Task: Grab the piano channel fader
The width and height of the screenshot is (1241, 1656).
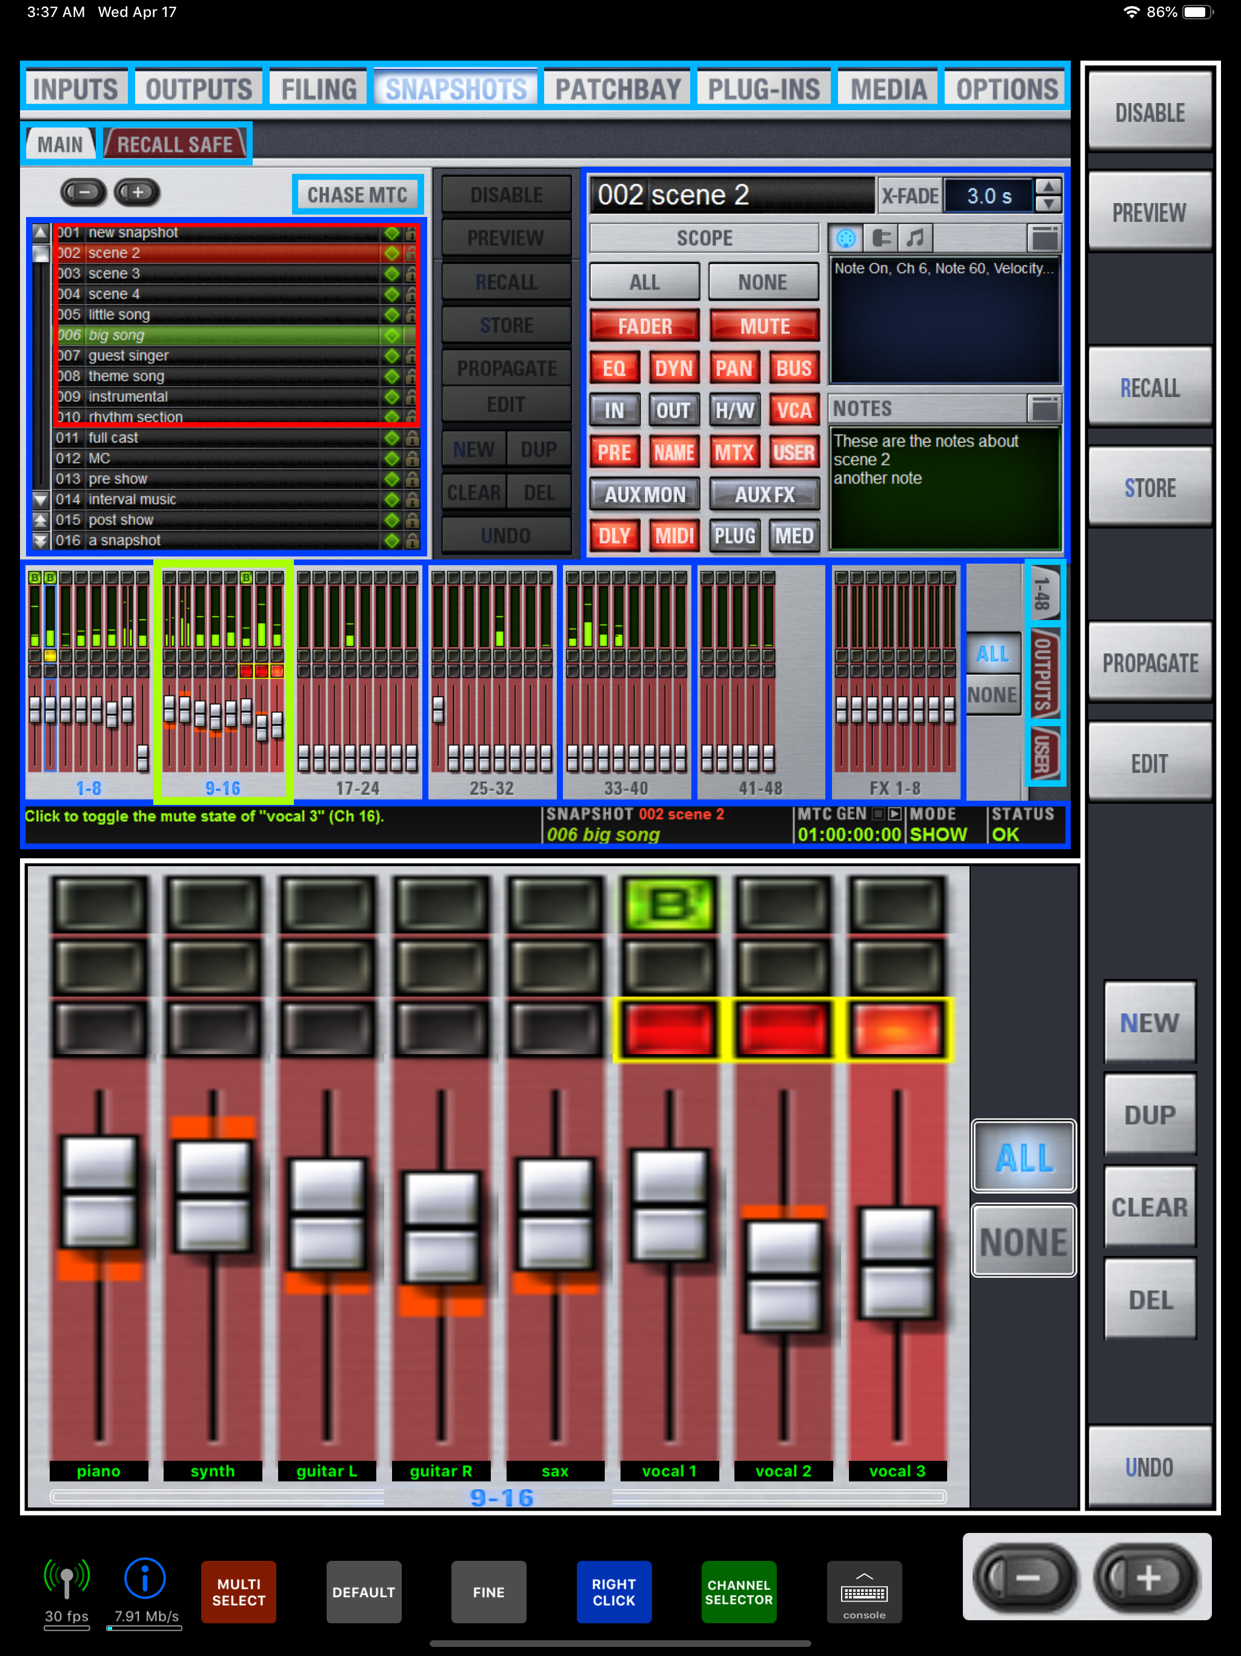Action: tap(99, 1192)
